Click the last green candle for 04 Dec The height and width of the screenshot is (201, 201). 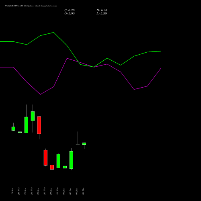[x=84, y=144]
